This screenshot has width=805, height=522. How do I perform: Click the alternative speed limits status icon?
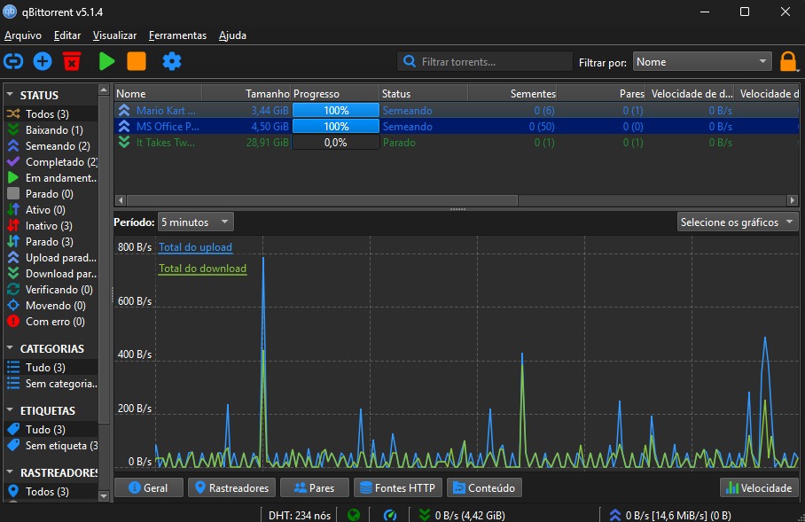(389, 515)
